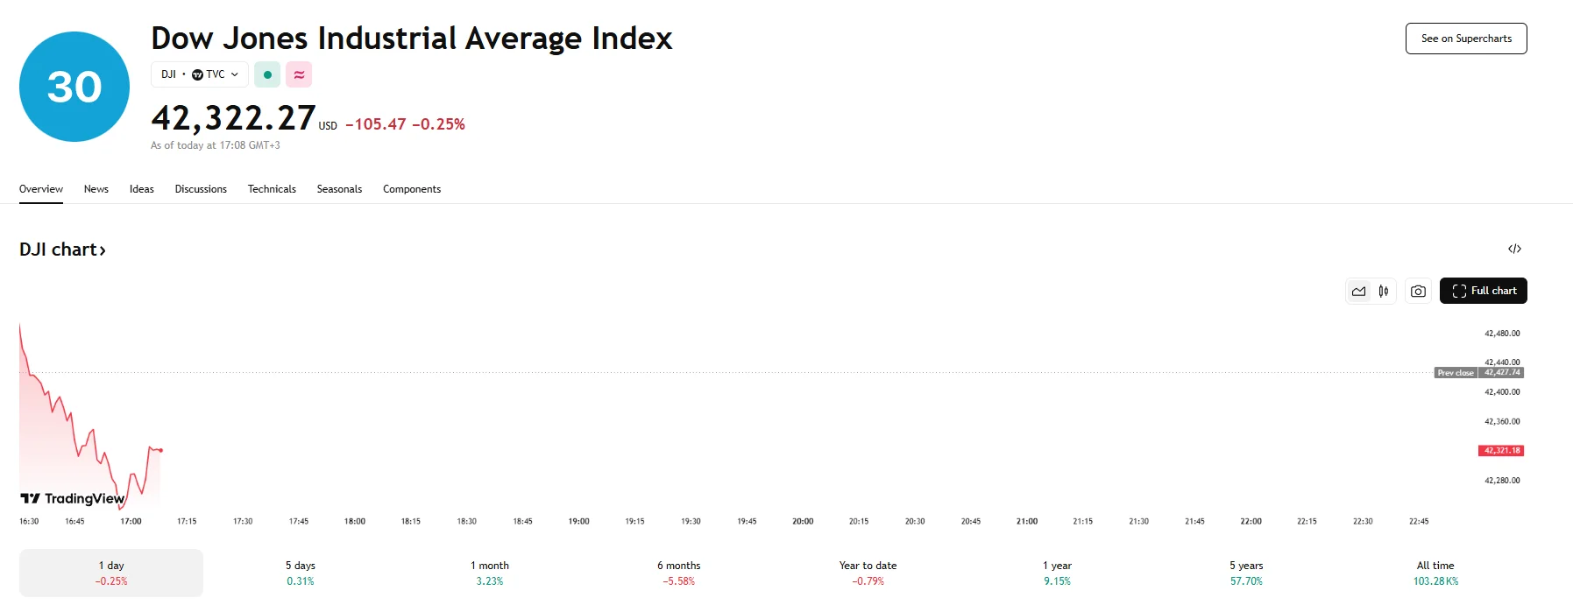Click the See on Supercharts button
Screen dimensions: 1573x612
1466,39
